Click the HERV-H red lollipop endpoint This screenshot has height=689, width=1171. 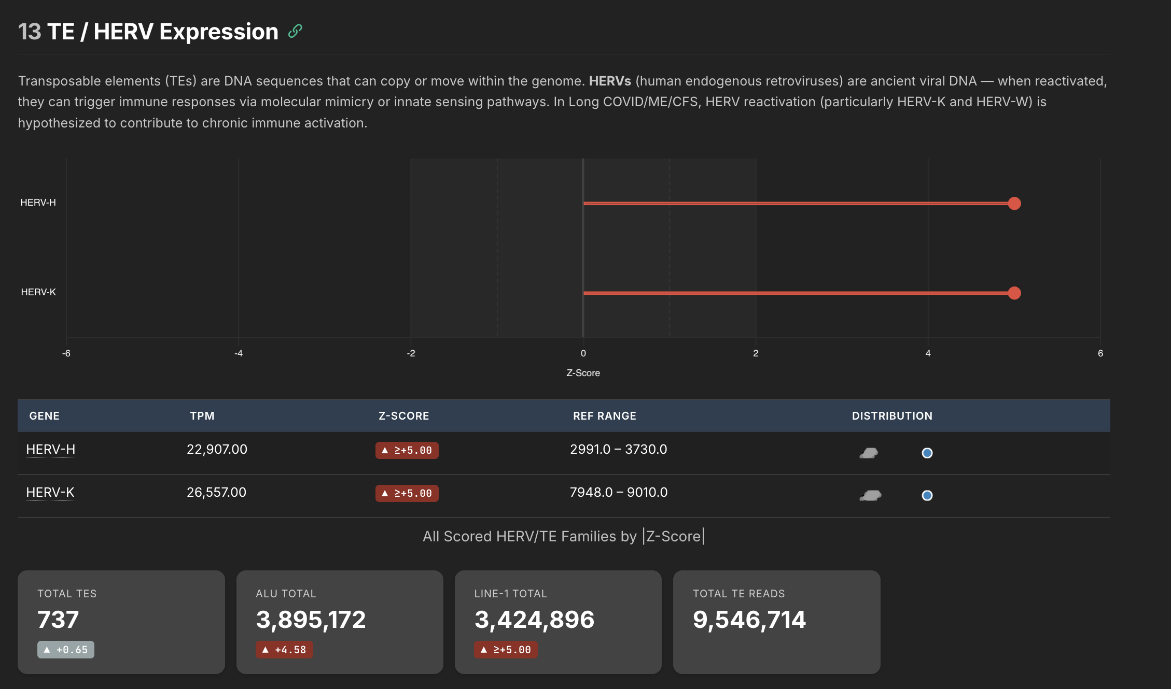tap(1014, 204)
